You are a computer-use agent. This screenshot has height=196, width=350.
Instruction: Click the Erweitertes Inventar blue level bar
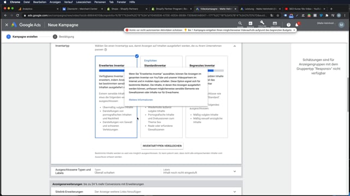click(112, 70)
